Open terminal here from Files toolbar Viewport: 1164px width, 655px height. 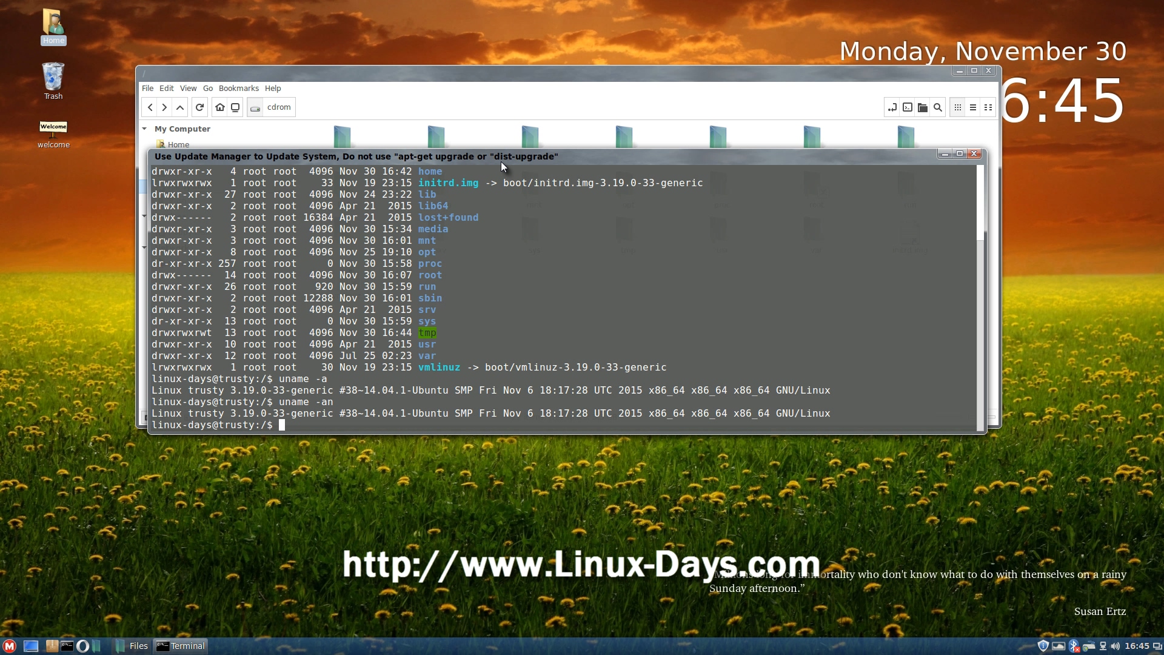click(x=908, y=107)
